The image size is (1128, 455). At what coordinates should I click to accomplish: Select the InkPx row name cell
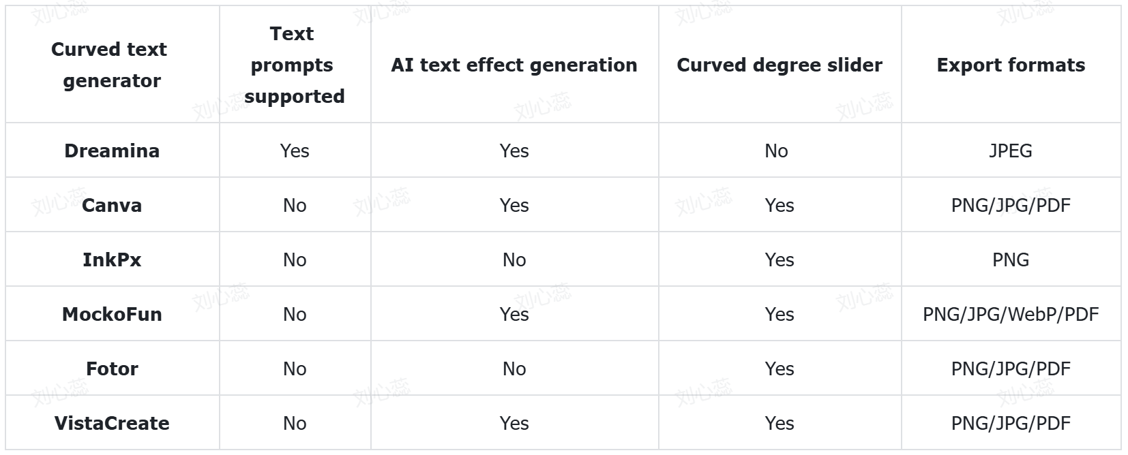[112, 260]
